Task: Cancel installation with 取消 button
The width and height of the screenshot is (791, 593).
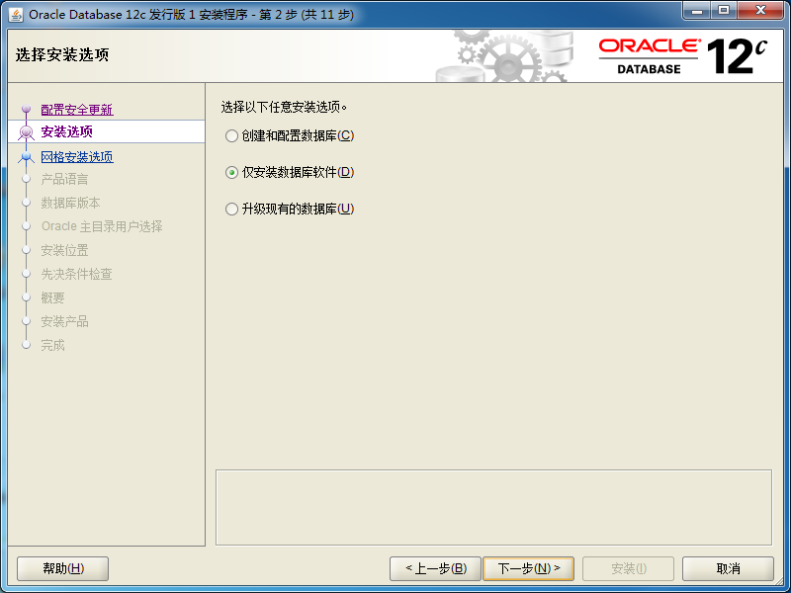Action: point(728,569)
